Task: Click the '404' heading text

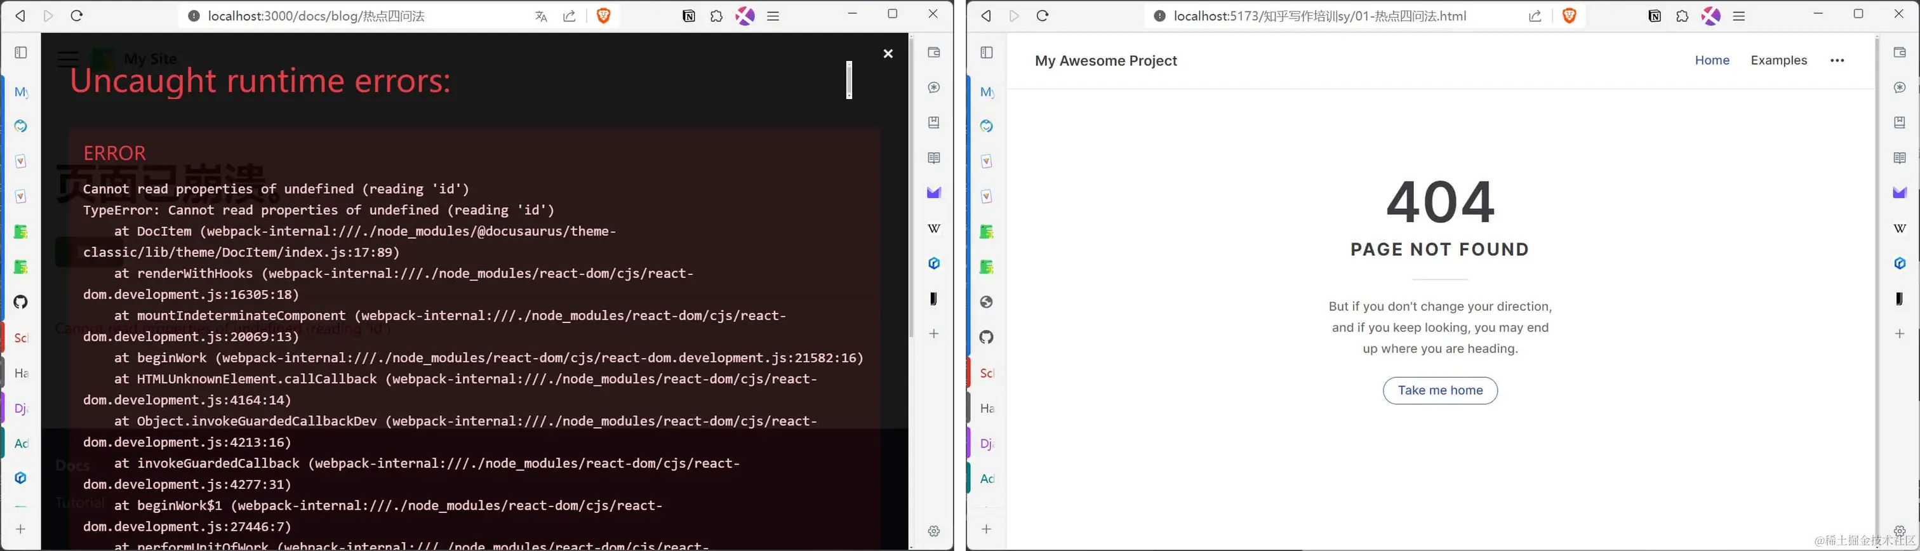Action: [1440, 202]
